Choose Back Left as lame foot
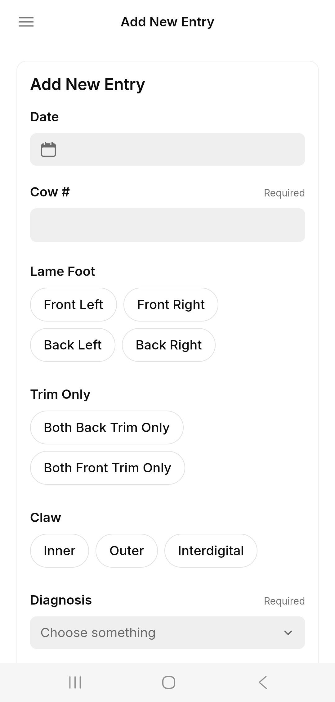The image size is (335, 702). click(x=73, y=345)
